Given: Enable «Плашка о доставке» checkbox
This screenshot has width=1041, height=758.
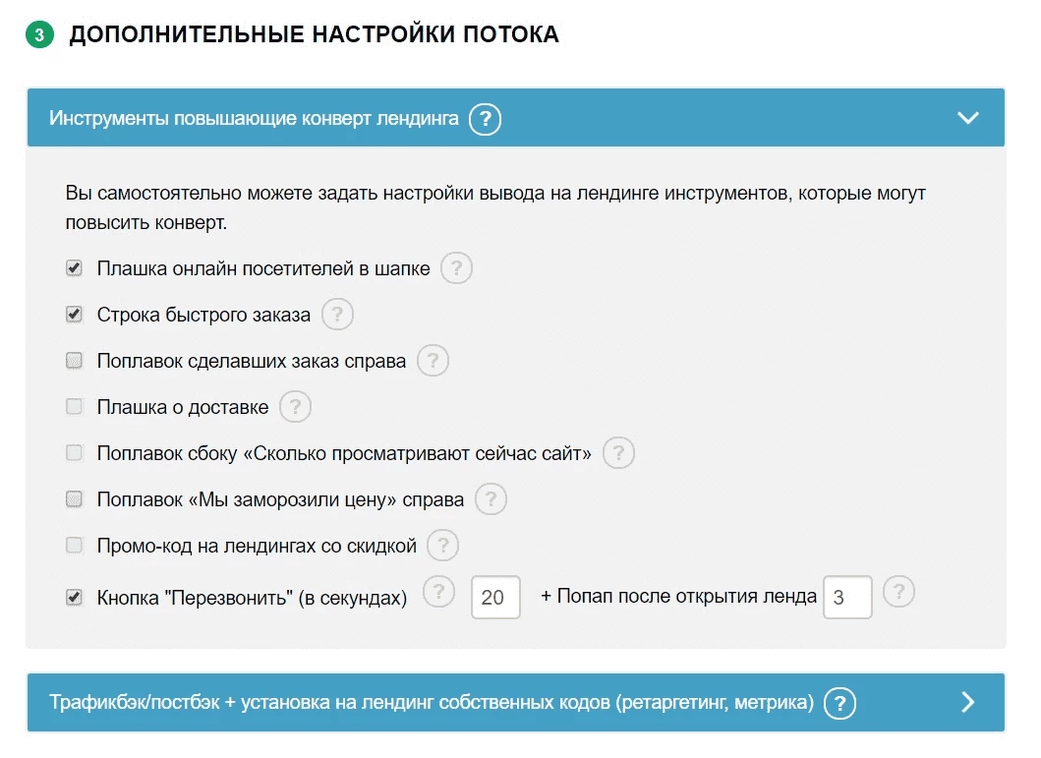Looking at the screenshot, I should [x=74, y=406].
